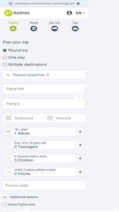119x212 pixels.
Task: Swap origin and destination airports
Action: 78,97
